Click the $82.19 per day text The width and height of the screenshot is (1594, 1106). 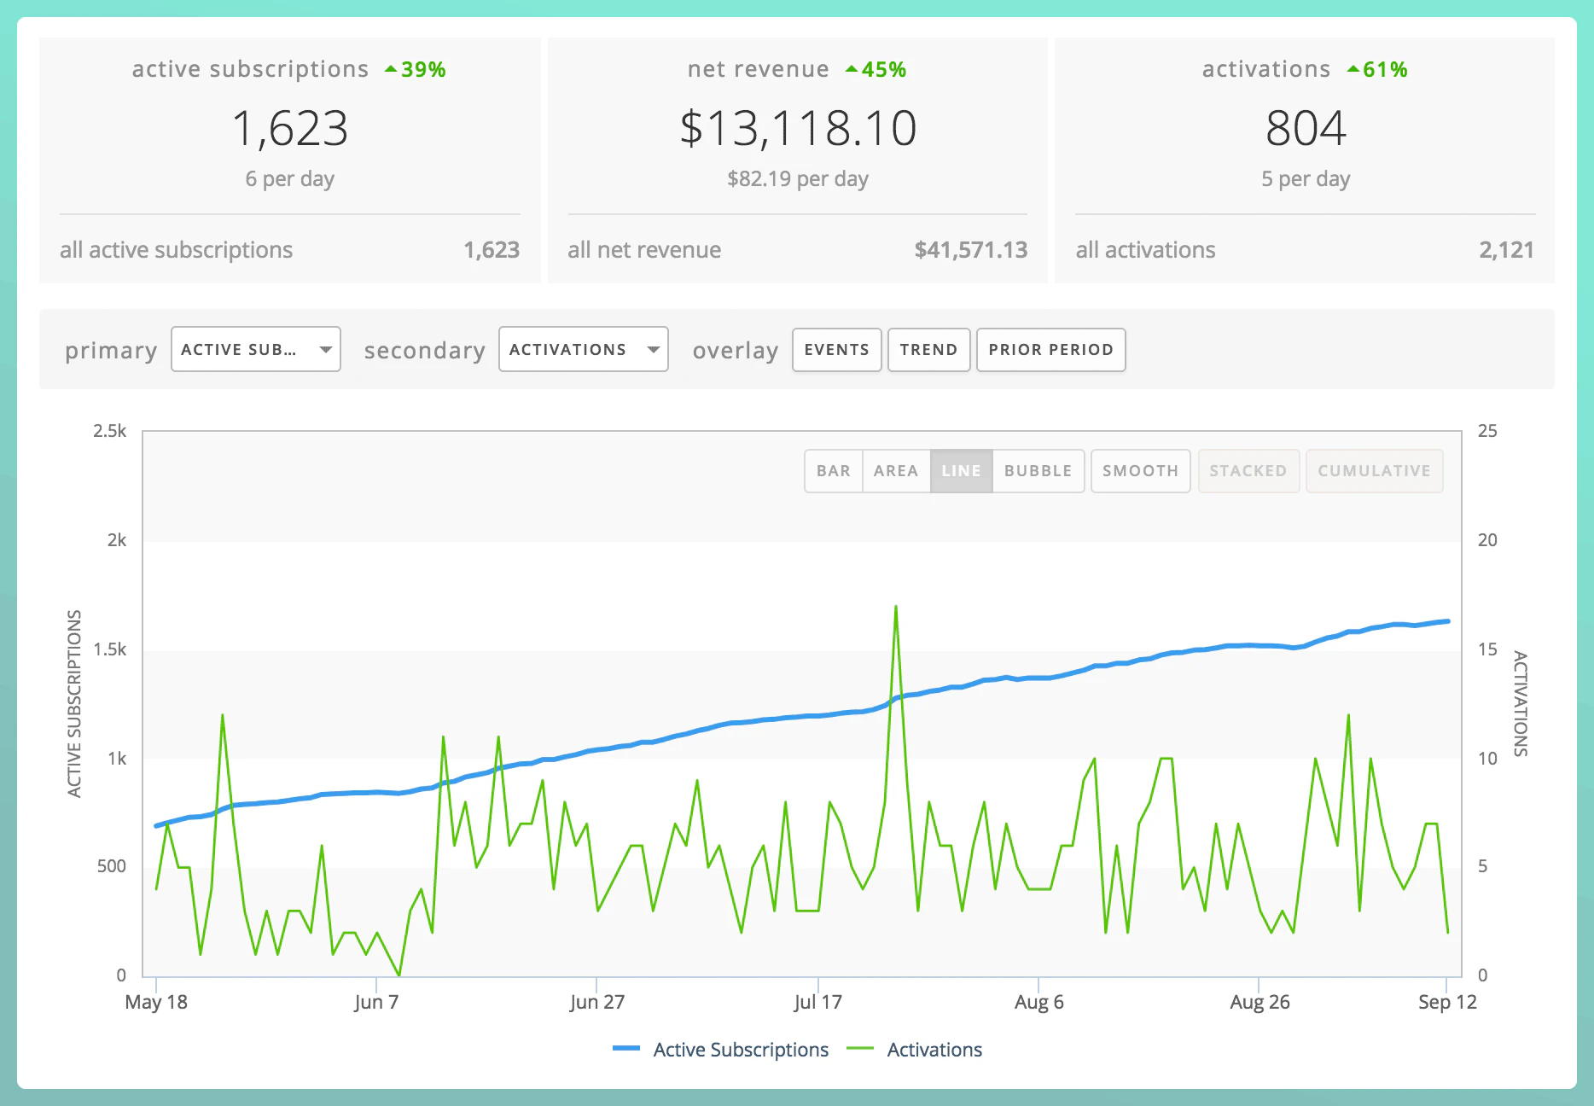click(798, 179)
